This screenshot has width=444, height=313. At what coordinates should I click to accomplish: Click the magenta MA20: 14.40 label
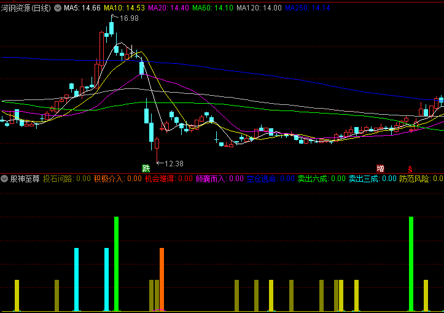[168, 8]
